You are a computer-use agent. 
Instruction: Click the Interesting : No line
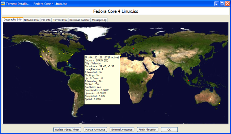click(94, 81)
